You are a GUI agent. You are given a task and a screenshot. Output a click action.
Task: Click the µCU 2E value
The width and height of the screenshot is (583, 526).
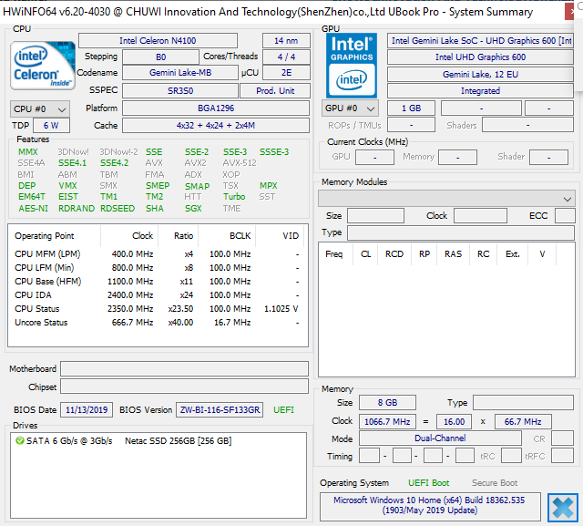(286, 73)
